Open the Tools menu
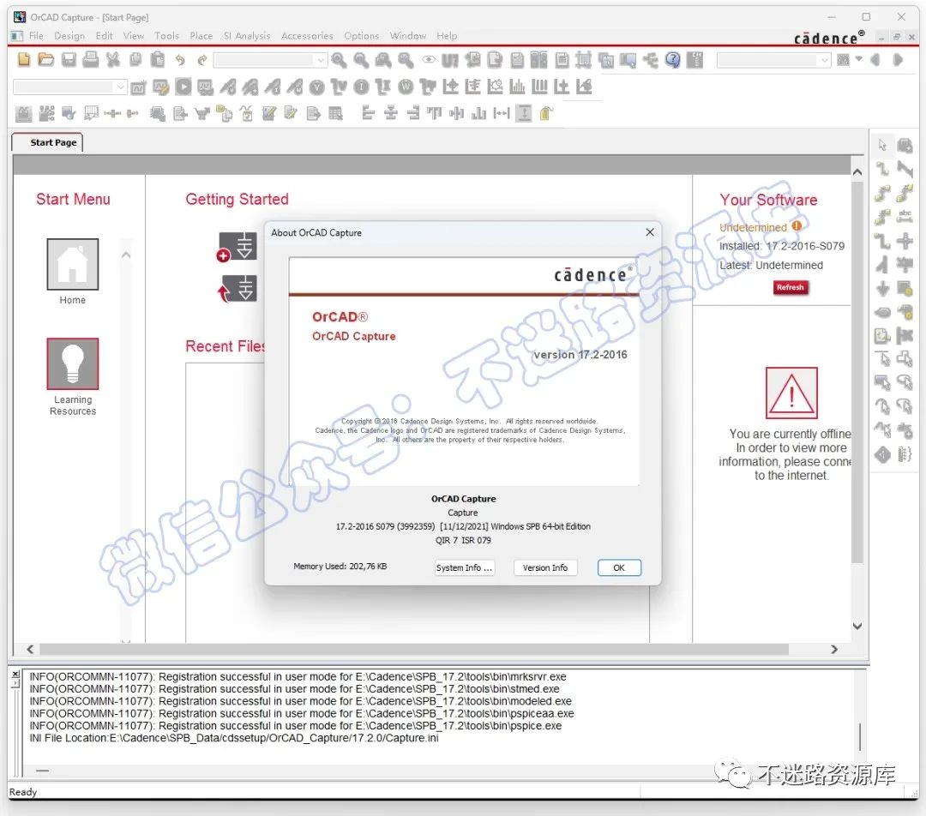926x816 pixels. click(x=166, y=35)
